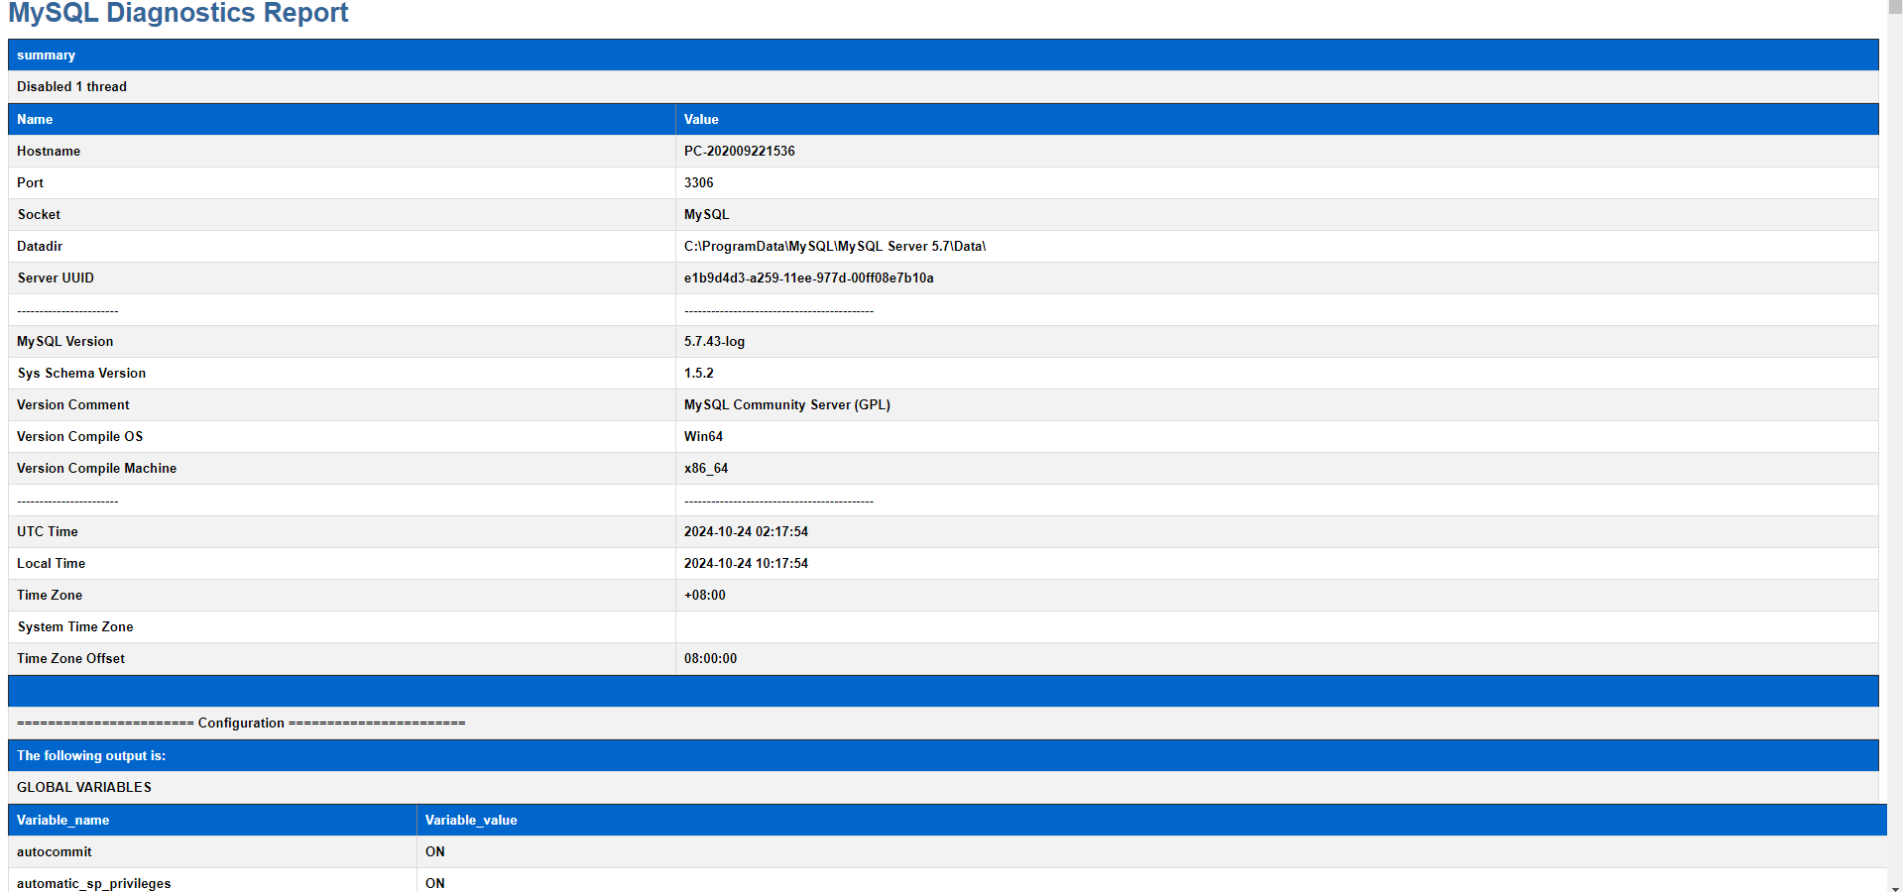Click the "Value" column header

(x=701, y=120)
